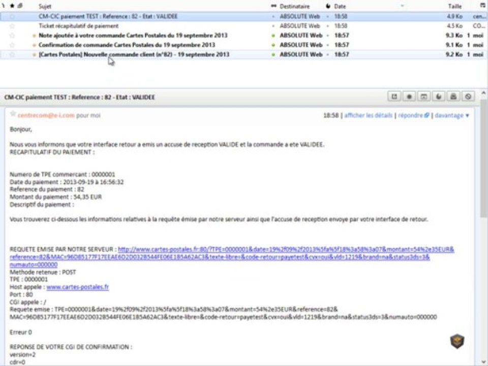Click the 'Date du paiement : 2013-09-19' line
This screenshot has height=366, width=488.
(x=67, y=182)
